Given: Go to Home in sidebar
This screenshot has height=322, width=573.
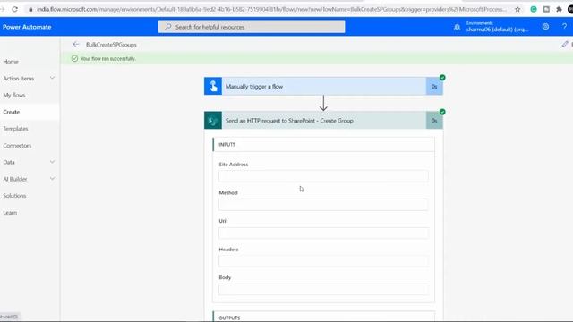Looking at the screenshot, I should click(11, 62).
